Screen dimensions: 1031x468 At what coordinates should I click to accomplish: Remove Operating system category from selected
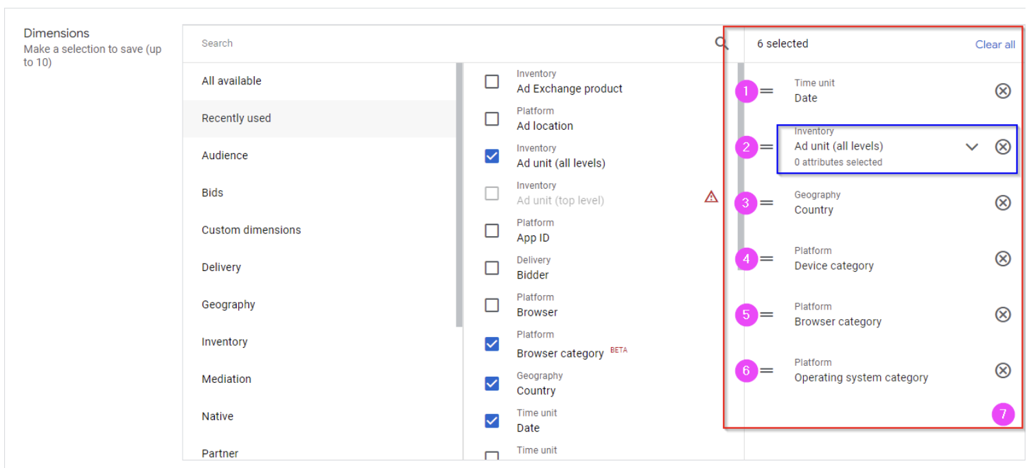(x=1003, y=370)
